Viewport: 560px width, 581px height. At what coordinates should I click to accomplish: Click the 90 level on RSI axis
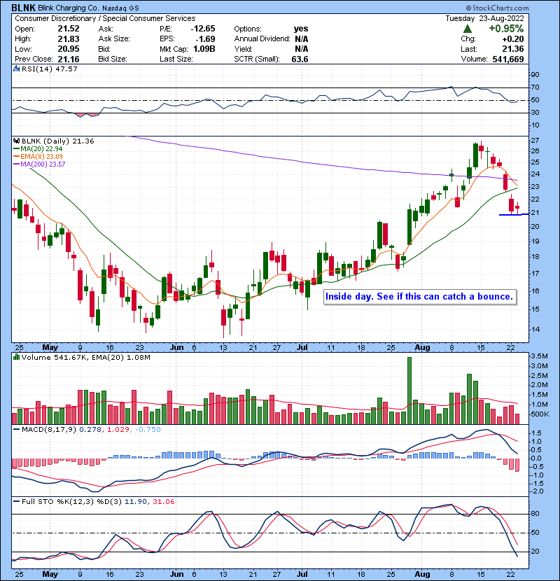[x=535, y=75]
